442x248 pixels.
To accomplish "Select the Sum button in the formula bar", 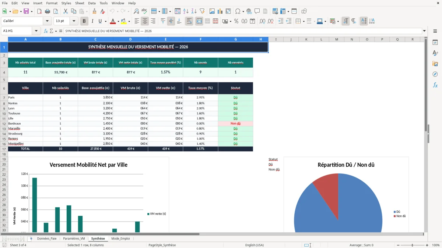I will pyautogui.click(x=52, y=31).
